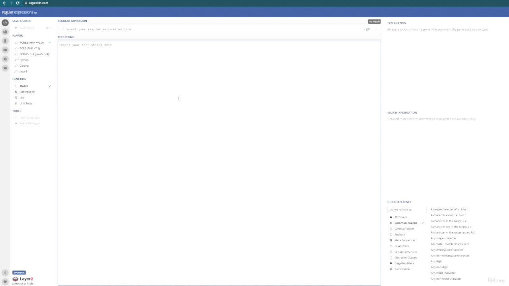Open the regex library sidebar icon
This screenshot has width=509, height=286.
click(5, 32)
